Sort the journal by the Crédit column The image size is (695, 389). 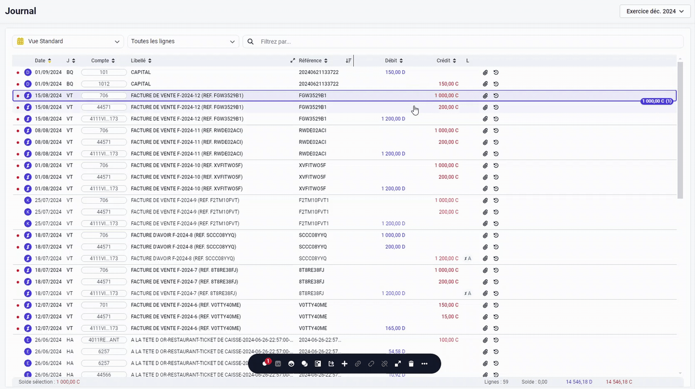point(446,61)
